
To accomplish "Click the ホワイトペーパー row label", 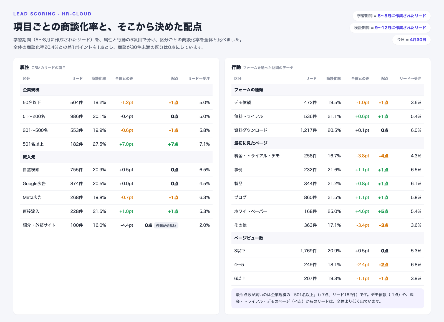I will pyautogui.click(x=251, y=211).
